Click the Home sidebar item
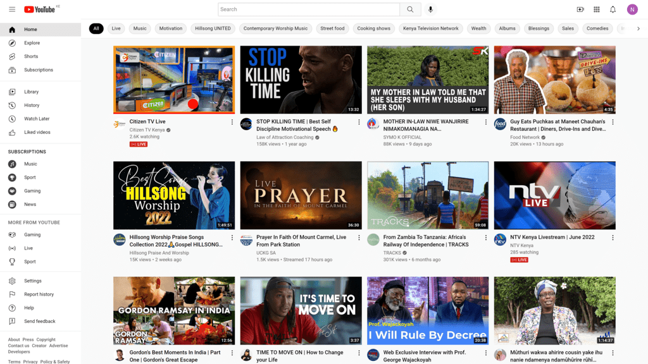The image size is (648, 364). [40, 29]
